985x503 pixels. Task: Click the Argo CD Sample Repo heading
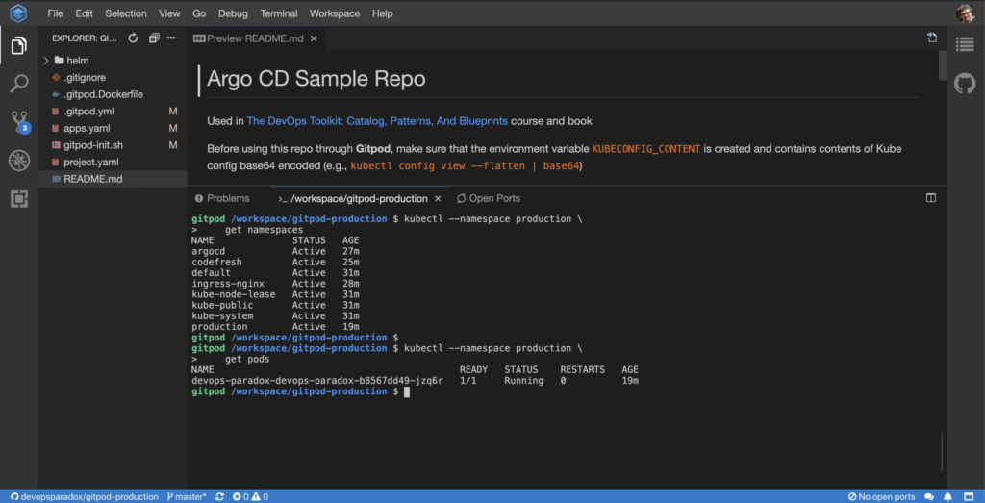[x=316, y=80]
